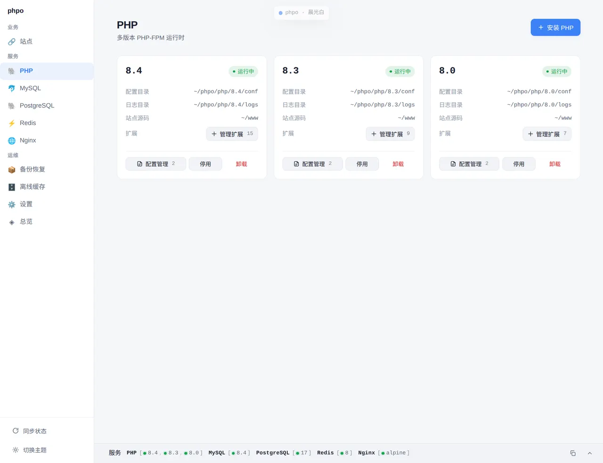Open 管理扩展 for PHP 8.0
The image size is (603, 463).
pyautogui.click(x=547, y=134)
